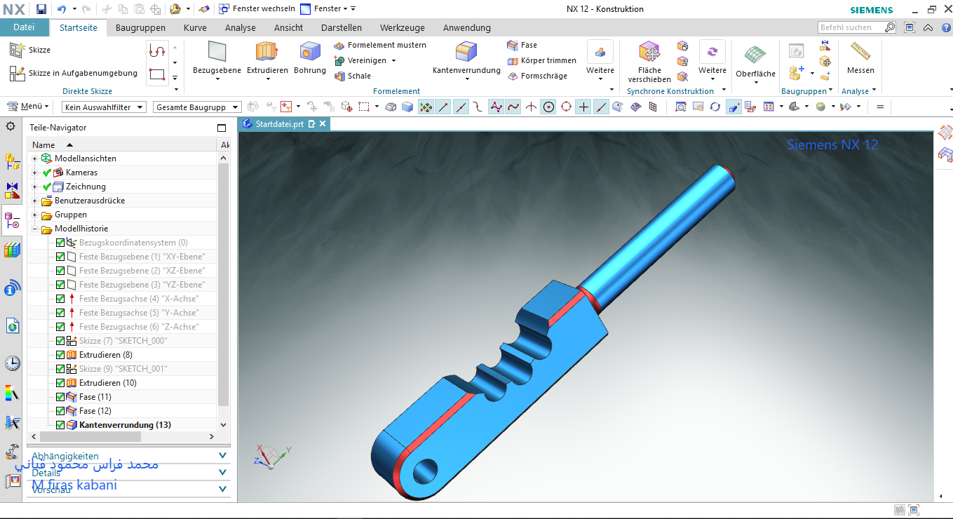Image resolution: width=953 pixels, height=519 pixels.
Task: Open the Baugruppen-Navigator sidebar tab
Action: pos(12,162)
